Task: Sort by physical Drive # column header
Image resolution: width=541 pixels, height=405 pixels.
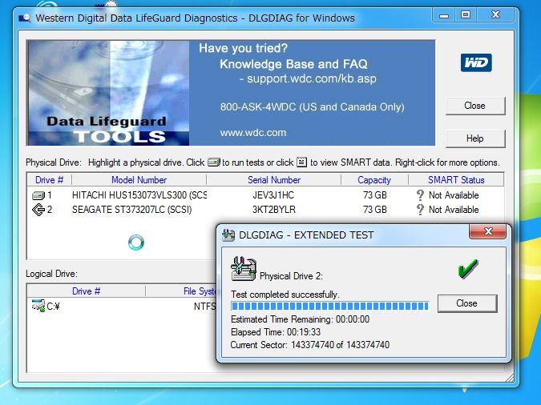Action: click(x=50, y=180)
